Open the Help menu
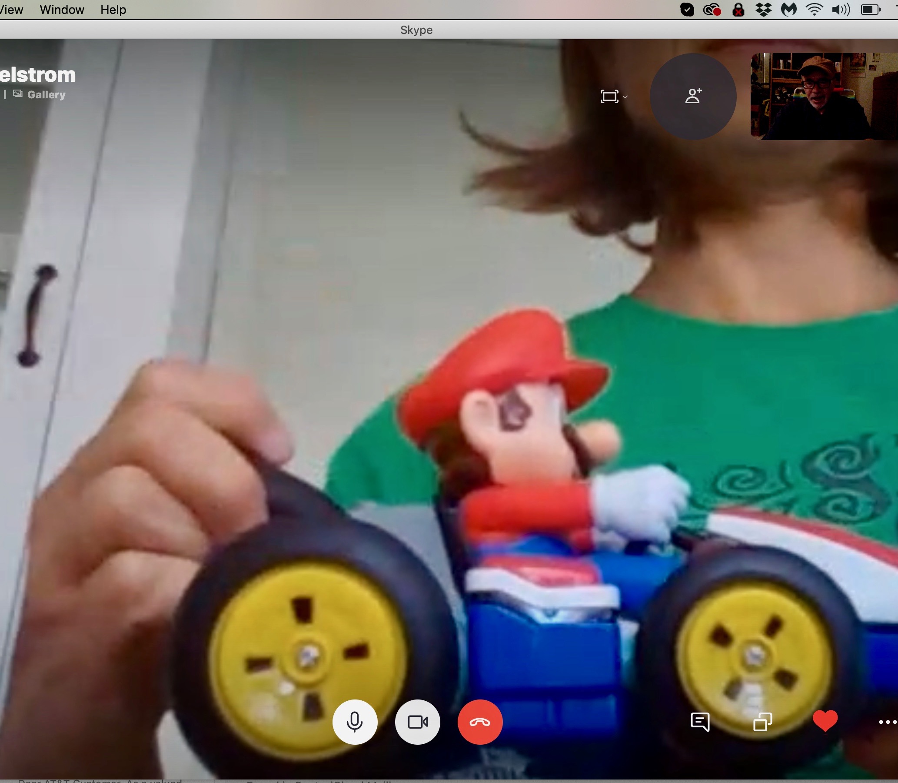 pos(113,10)
